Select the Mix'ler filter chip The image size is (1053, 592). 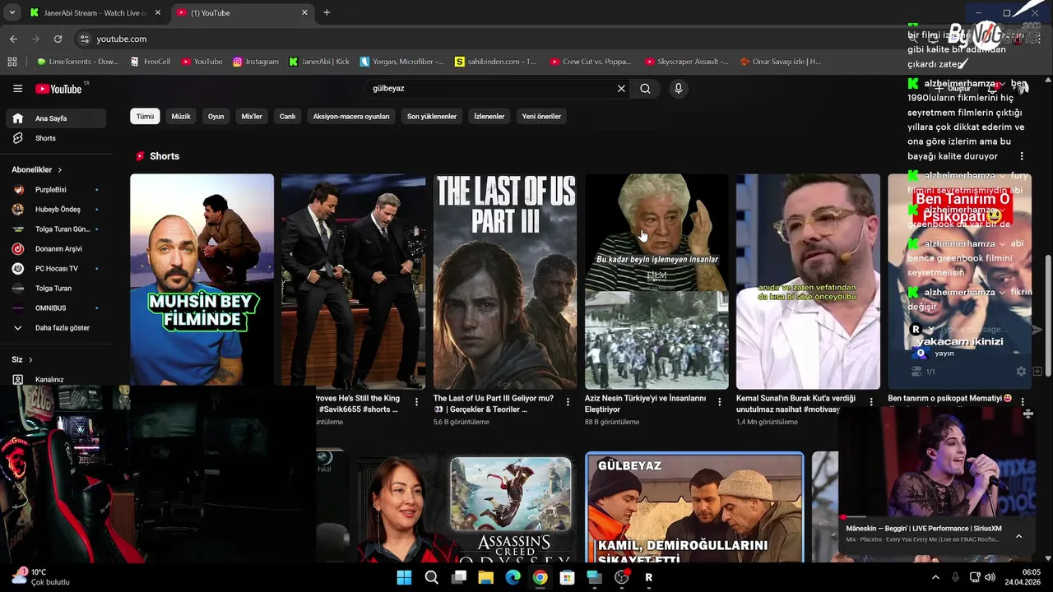(x=252, y=116)
